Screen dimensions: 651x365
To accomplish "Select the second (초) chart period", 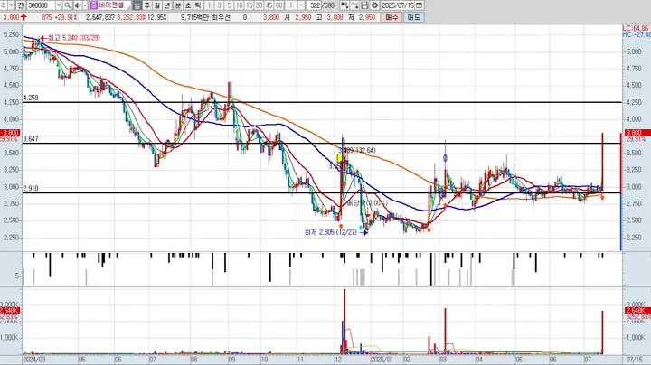I will pyautogui.click(x=188, y=5).
